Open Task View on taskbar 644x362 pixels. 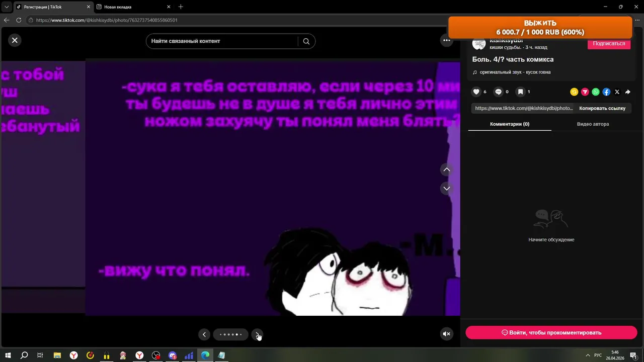click(40, 355)
